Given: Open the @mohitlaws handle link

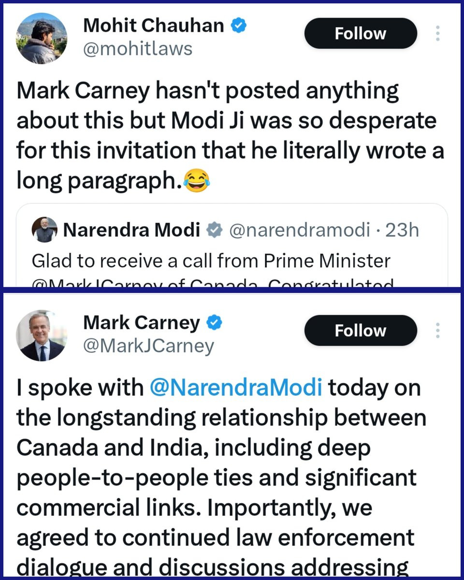Looking at the screenshot, I should coord(138,49).
